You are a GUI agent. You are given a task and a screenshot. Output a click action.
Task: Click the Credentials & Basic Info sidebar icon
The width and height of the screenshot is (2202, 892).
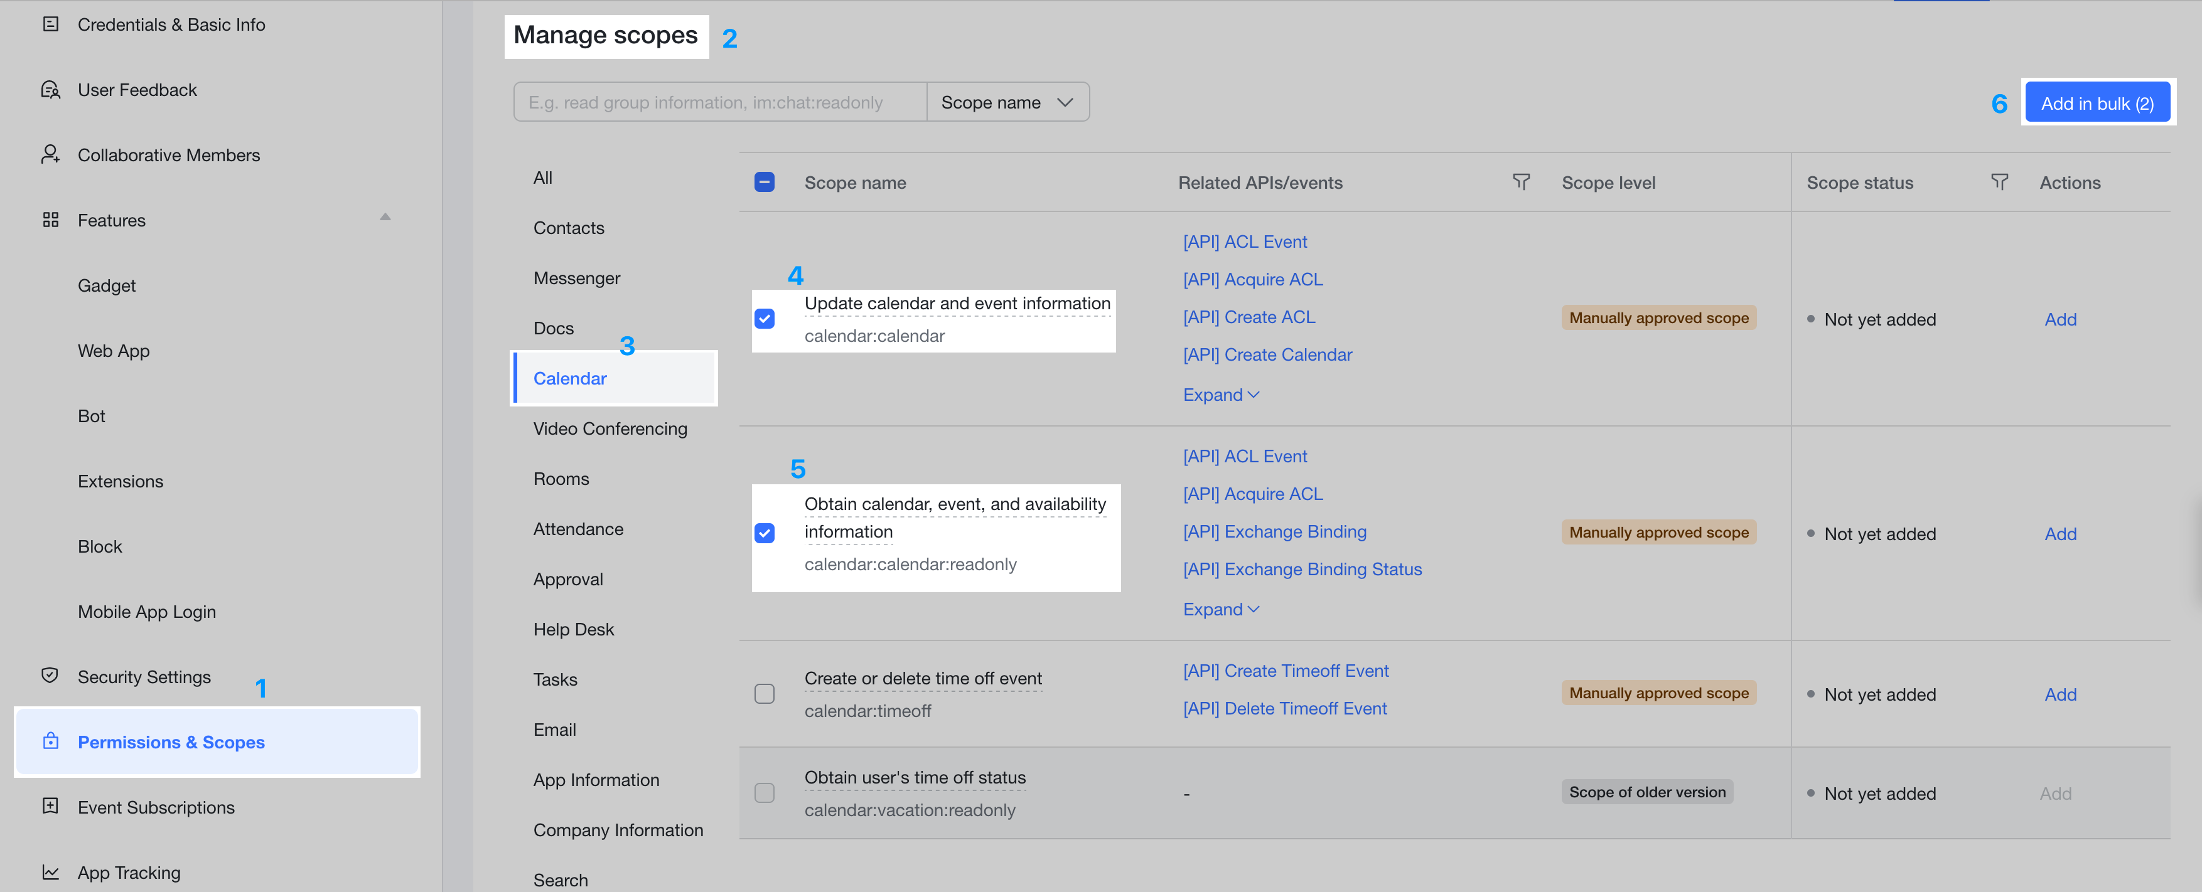click(50, 24)
